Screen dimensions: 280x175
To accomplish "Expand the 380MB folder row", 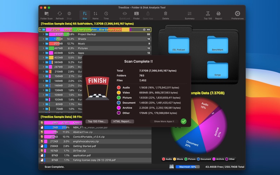I will coord(43,62).
